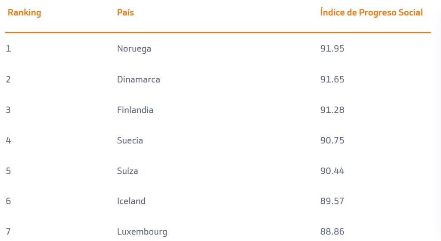Click ranking number 7 for Luxembourg
The height and width of the screenshot is (241, 441).
point(8,232)
